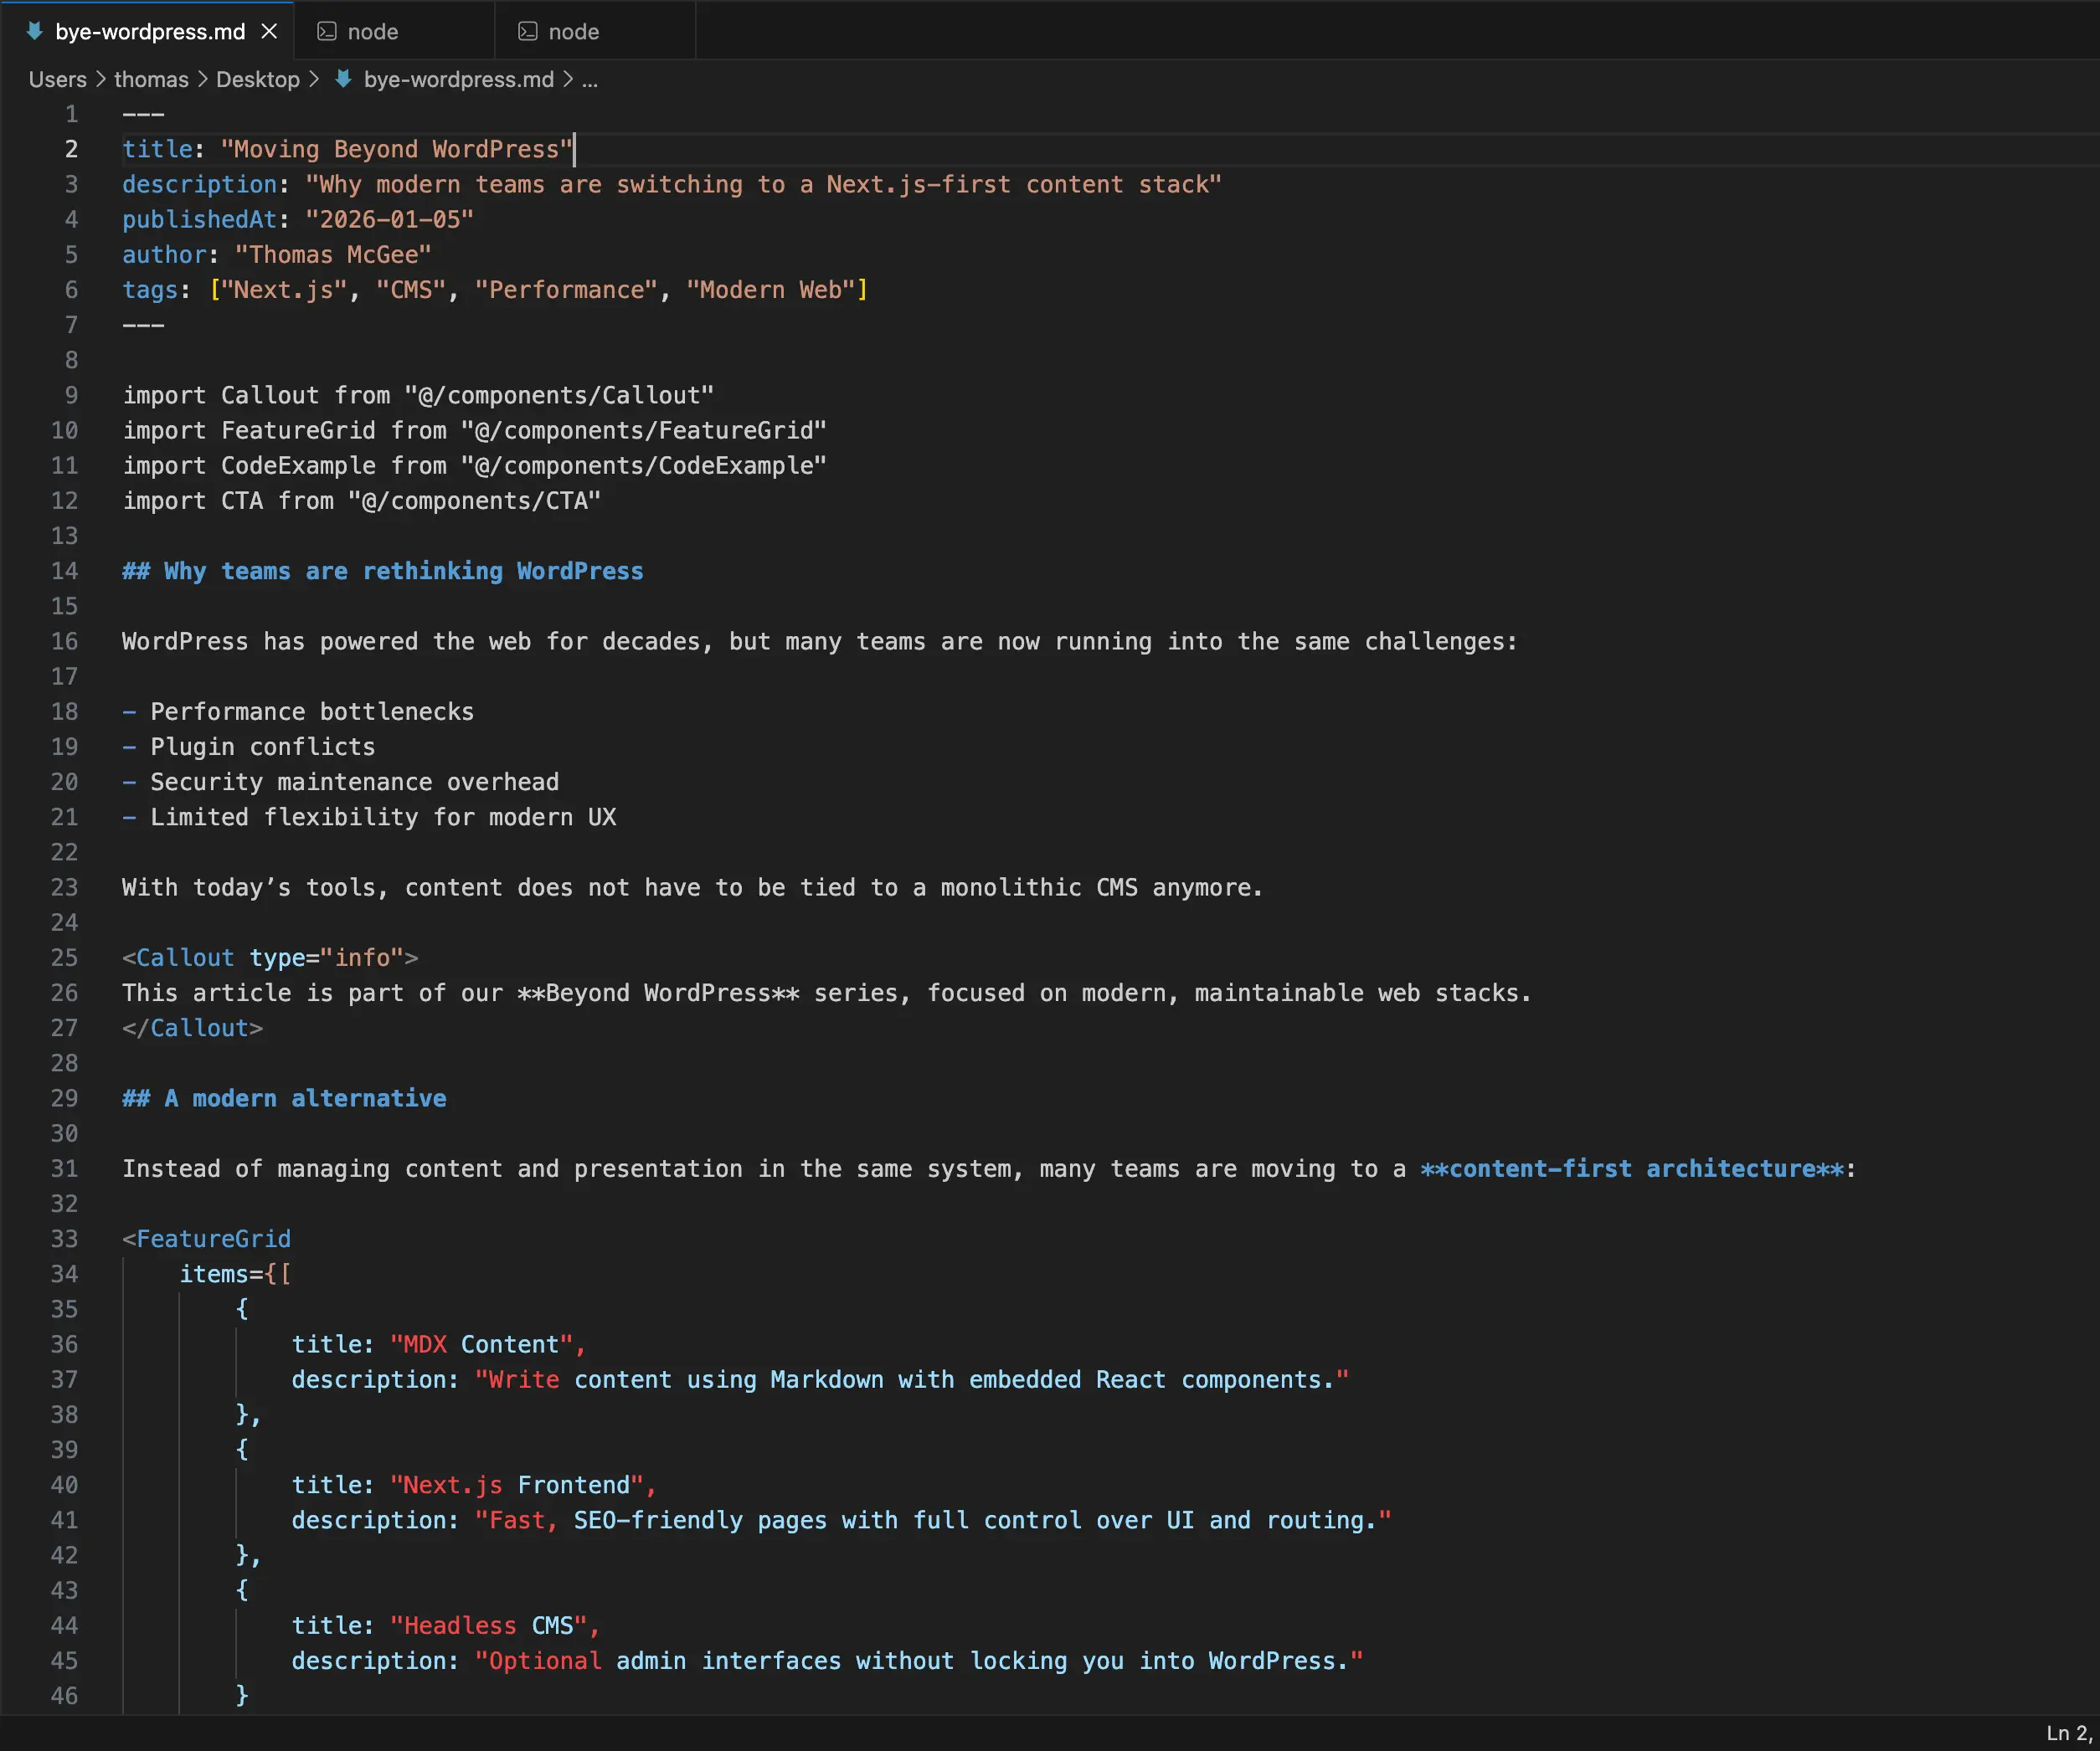Click the import CTA statement on line 12

tap(360, 501)
